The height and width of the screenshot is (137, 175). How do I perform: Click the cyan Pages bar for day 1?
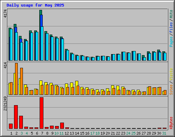click(x=11, y=45)
